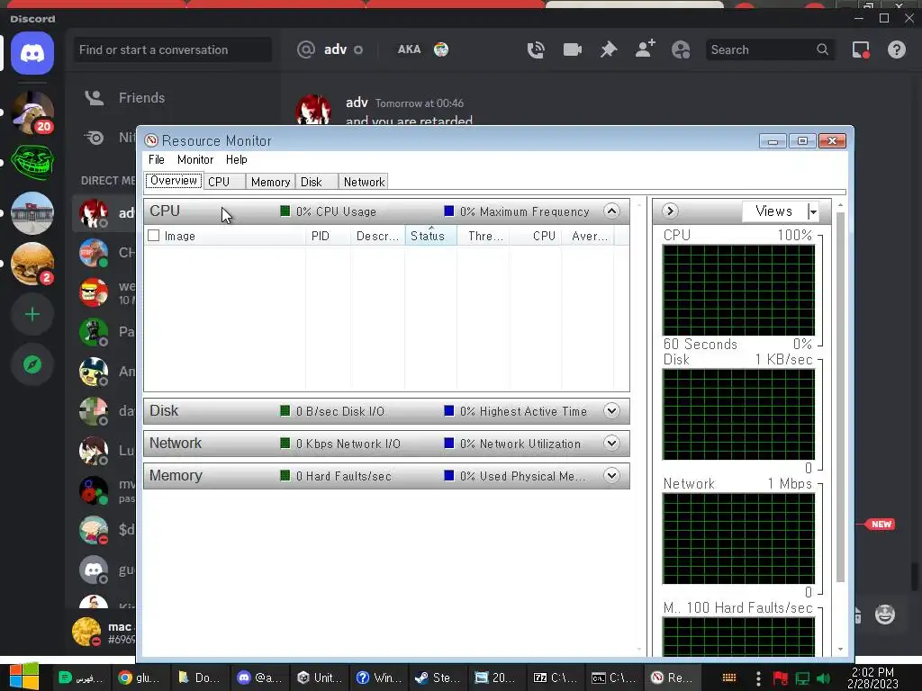Add friends to DM in Discord
This screenshot has height=691, width=922.
coord(645,49)
